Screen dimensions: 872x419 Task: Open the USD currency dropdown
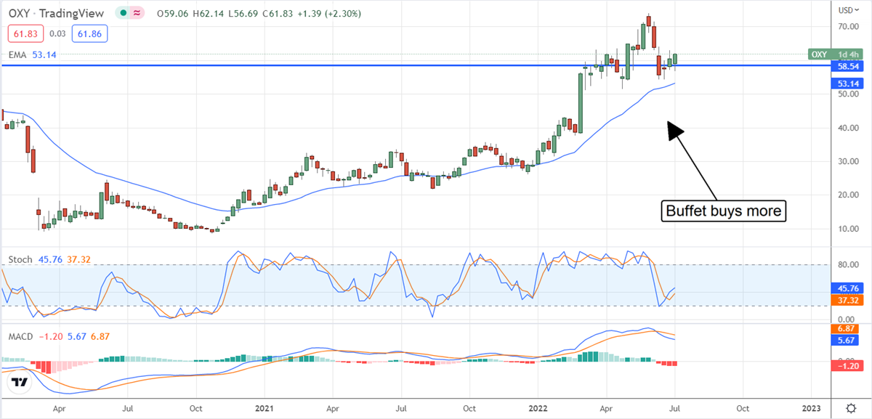[x=845, y=9]
